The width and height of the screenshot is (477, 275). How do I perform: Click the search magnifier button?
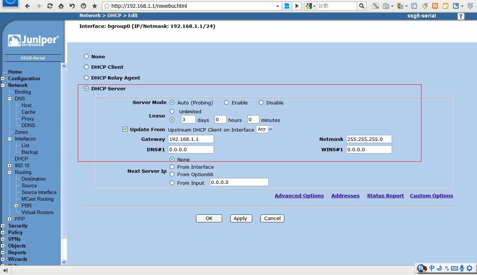pyautogui.click(x=361, y=6)
